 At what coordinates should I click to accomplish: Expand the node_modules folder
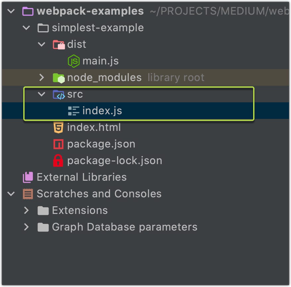pyautogui.click(x=42, y=77)
